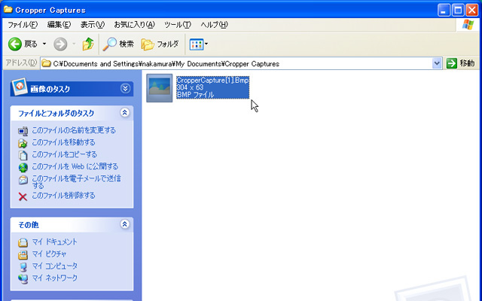The height and width of the screenshot is (301, 482).
Task: Click the マイ ピクチャ folder icon
Action: pyautogui.click(x=23, y=254)
